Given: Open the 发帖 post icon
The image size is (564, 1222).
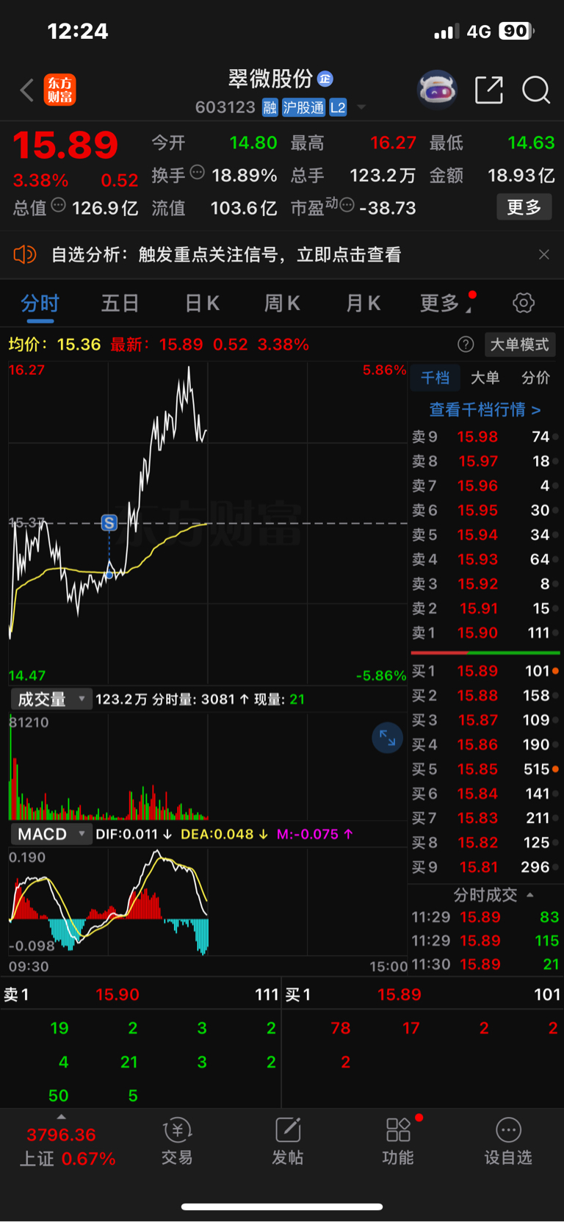Looking at the screenshot, I should pos(288,1141).
